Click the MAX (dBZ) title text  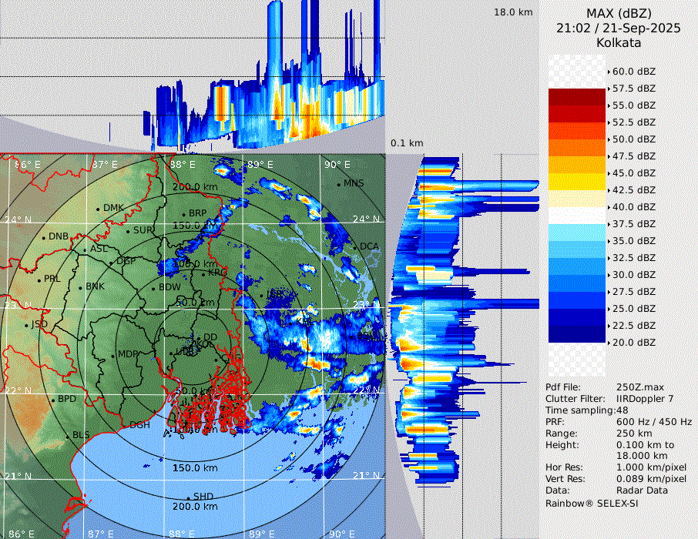618,13
